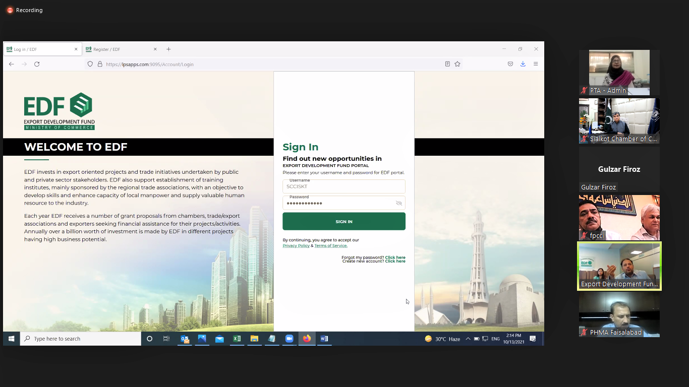Screen dimensions: 689x387
Task: Open the Privacy Policy link
Action: click(296, 245)
